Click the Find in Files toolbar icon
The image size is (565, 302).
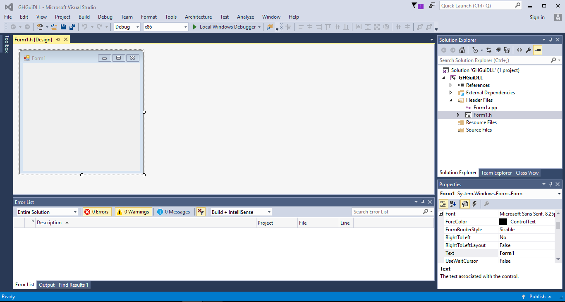point(270,27)
